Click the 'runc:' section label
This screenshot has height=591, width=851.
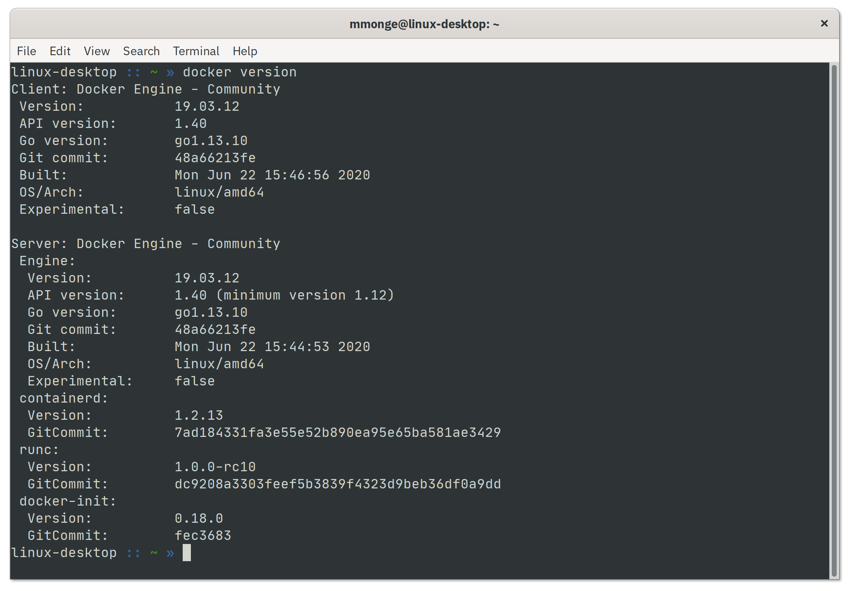(39, 450)
